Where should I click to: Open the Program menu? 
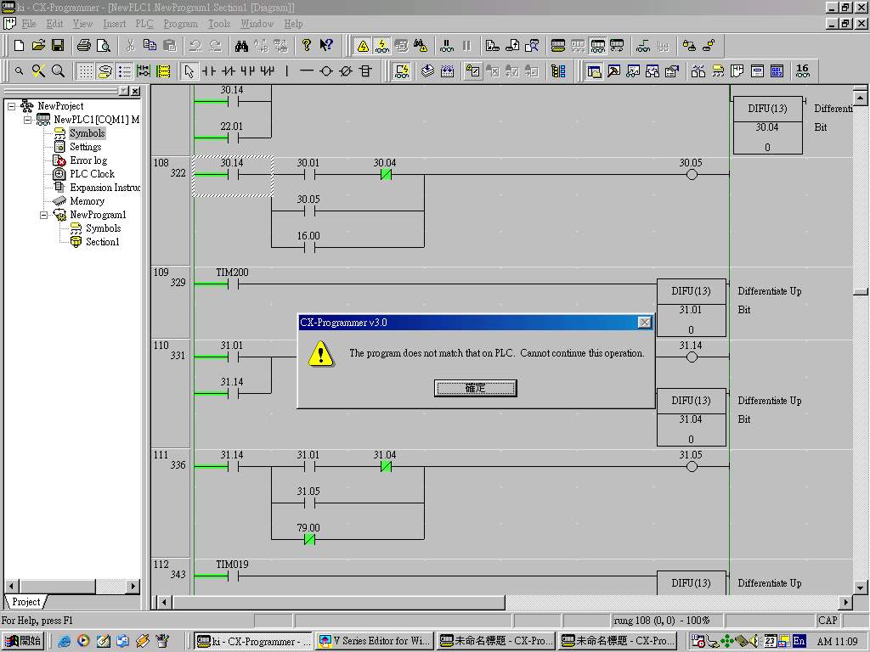point(180,24)
